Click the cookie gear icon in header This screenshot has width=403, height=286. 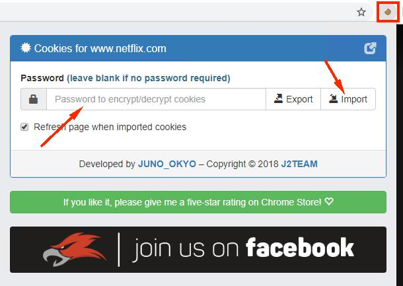[26, 48]
